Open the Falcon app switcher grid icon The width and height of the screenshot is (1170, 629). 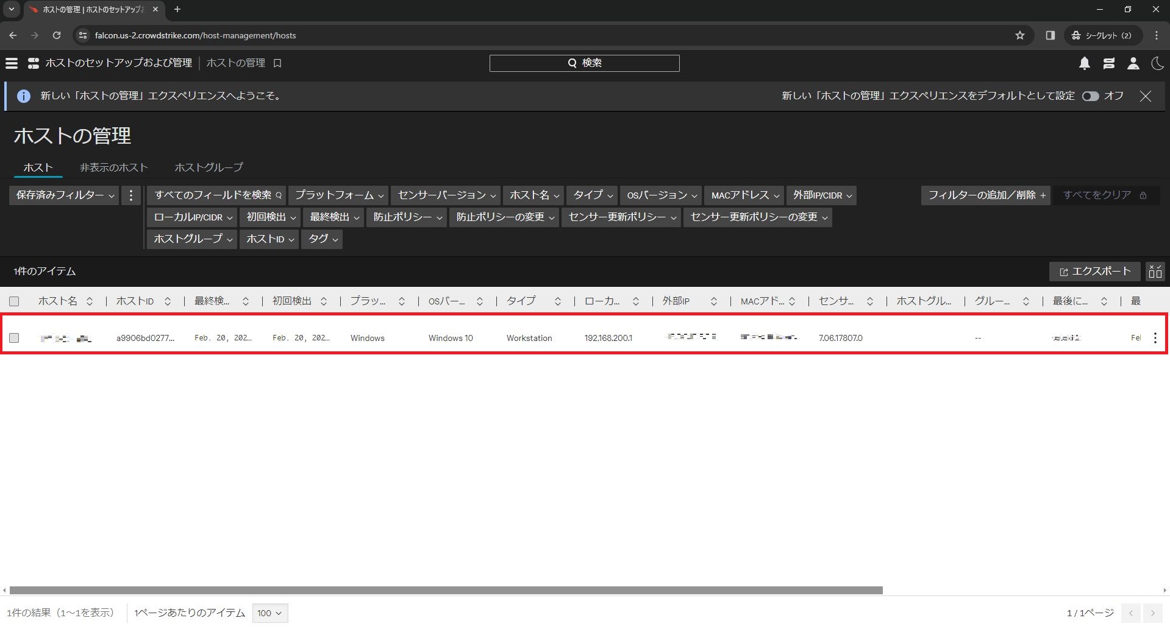pos(33,63)
